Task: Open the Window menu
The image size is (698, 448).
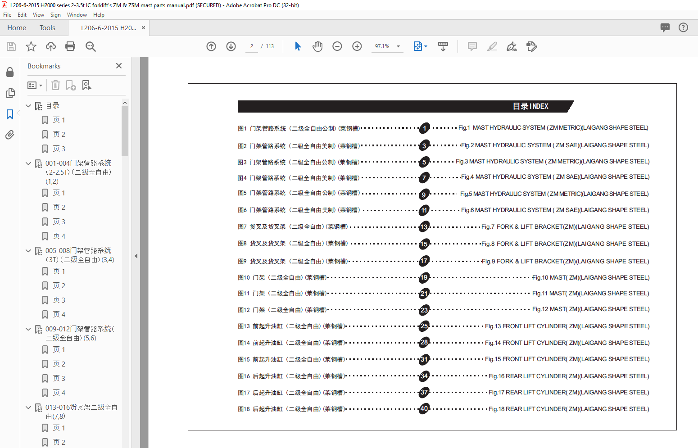Action: point(77,15)
